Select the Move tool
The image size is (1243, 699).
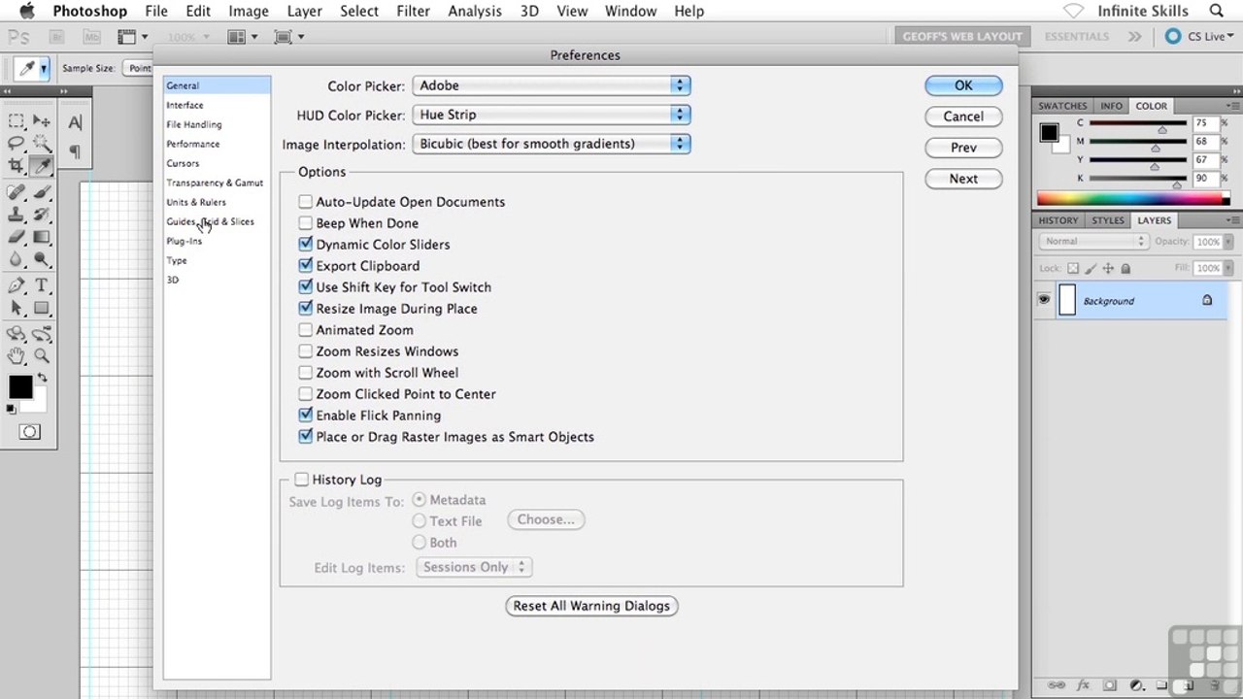point(42,121)
